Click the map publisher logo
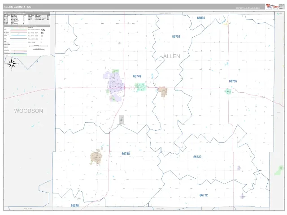The image size is (287, 215). point(272,6)
